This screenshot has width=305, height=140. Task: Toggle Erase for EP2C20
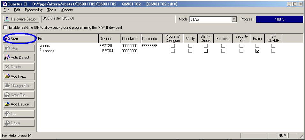257,46
